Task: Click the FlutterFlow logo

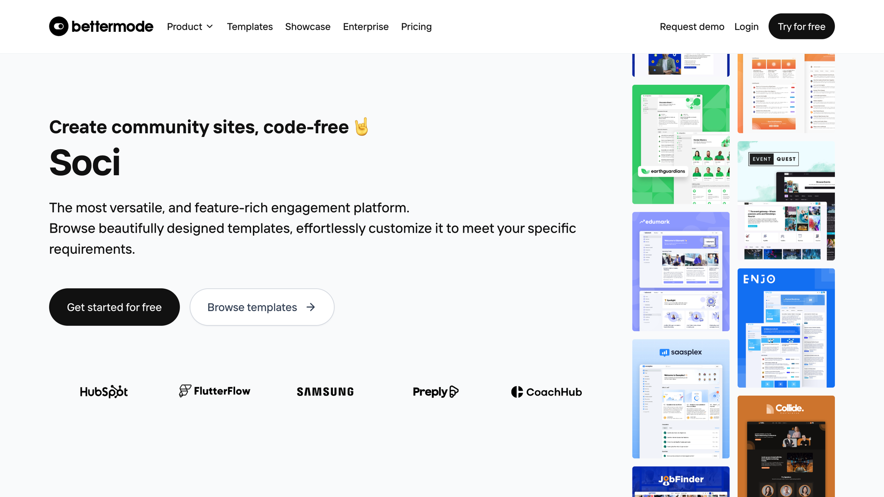Action: (x=214, y=391)
